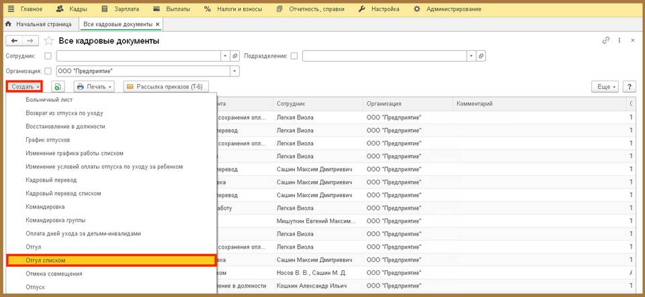645x297 pixels.
Task: Open the Налоги и взносы section
Action: point(233,9)
